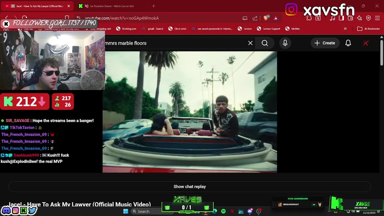Click the browser reload icon
The image size is (384, 216).
click(x=25, y=18)
